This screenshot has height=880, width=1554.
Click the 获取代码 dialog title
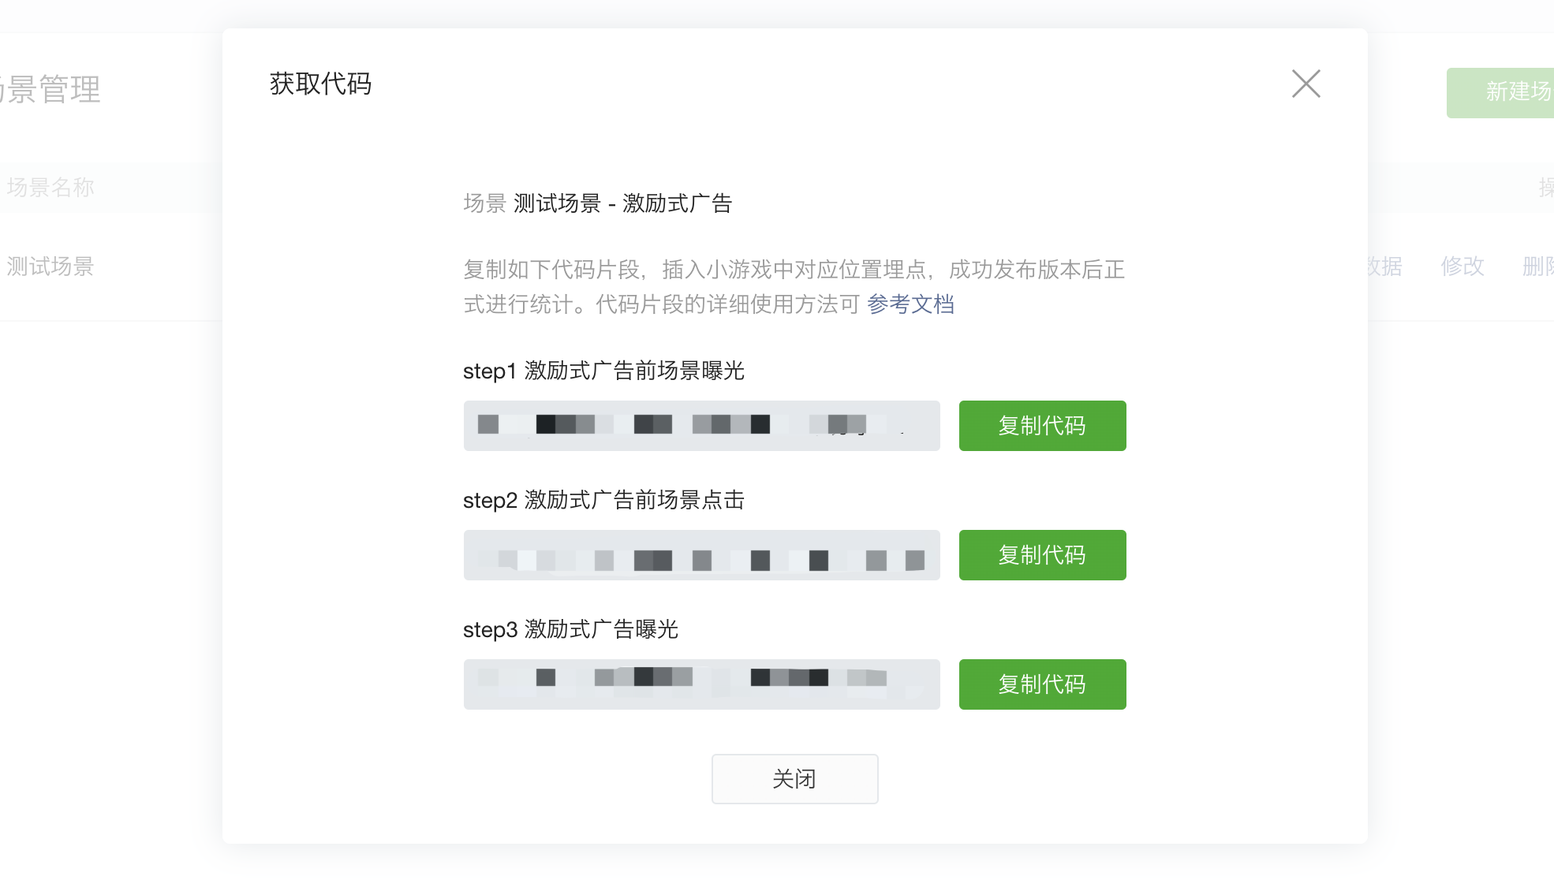[320, 84]
